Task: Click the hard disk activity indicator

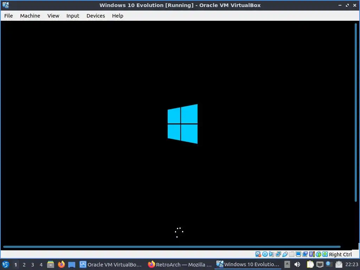Action: pos(258,254)
